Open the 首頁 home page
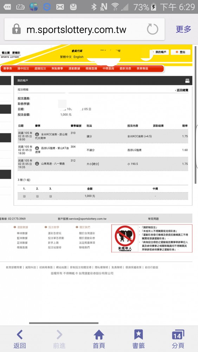This screenshot has height=352, width=198. pyautogui.click(x=99, y=339)
